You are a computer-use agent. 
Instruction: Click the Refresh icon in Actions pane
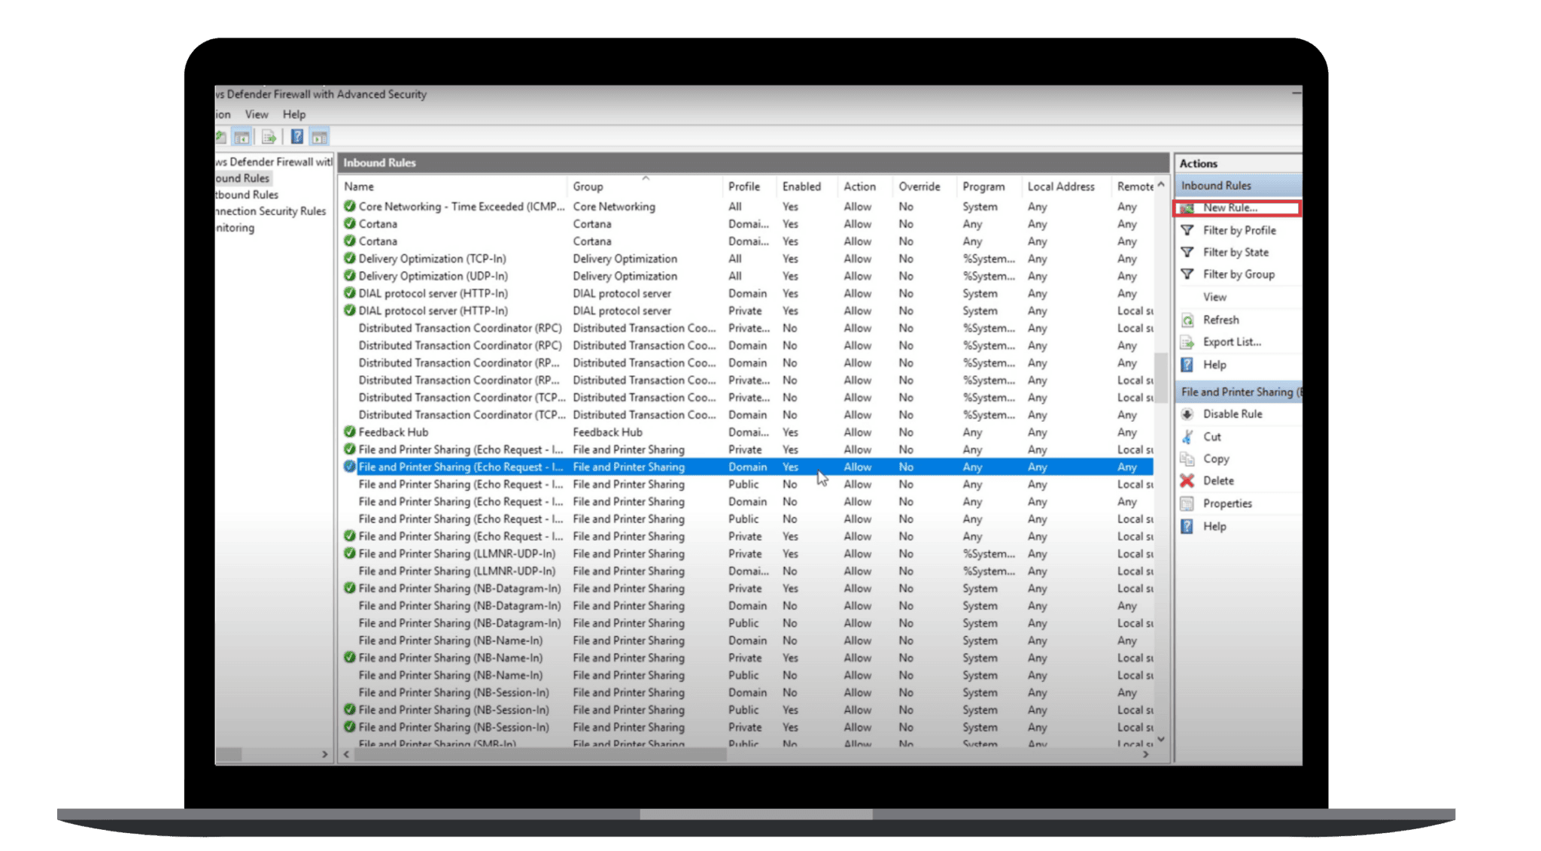pos(1187,320)
